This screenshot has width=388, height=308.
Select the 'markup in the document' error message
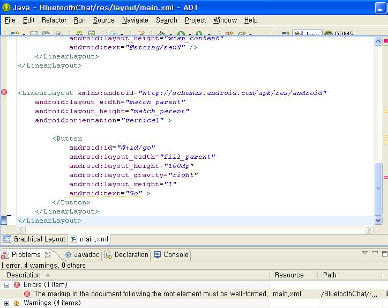[x=151, y=294]
